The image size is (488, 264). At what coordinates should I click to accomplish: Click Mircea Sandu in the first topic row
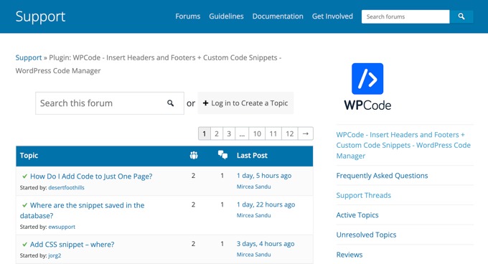tap(253, 187)
